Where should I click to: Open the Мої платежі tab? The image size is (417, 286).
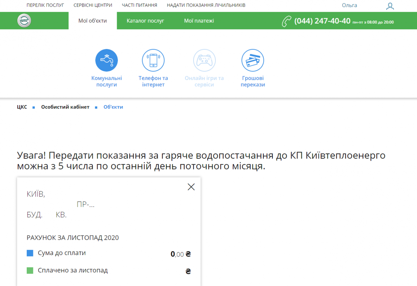199,21
